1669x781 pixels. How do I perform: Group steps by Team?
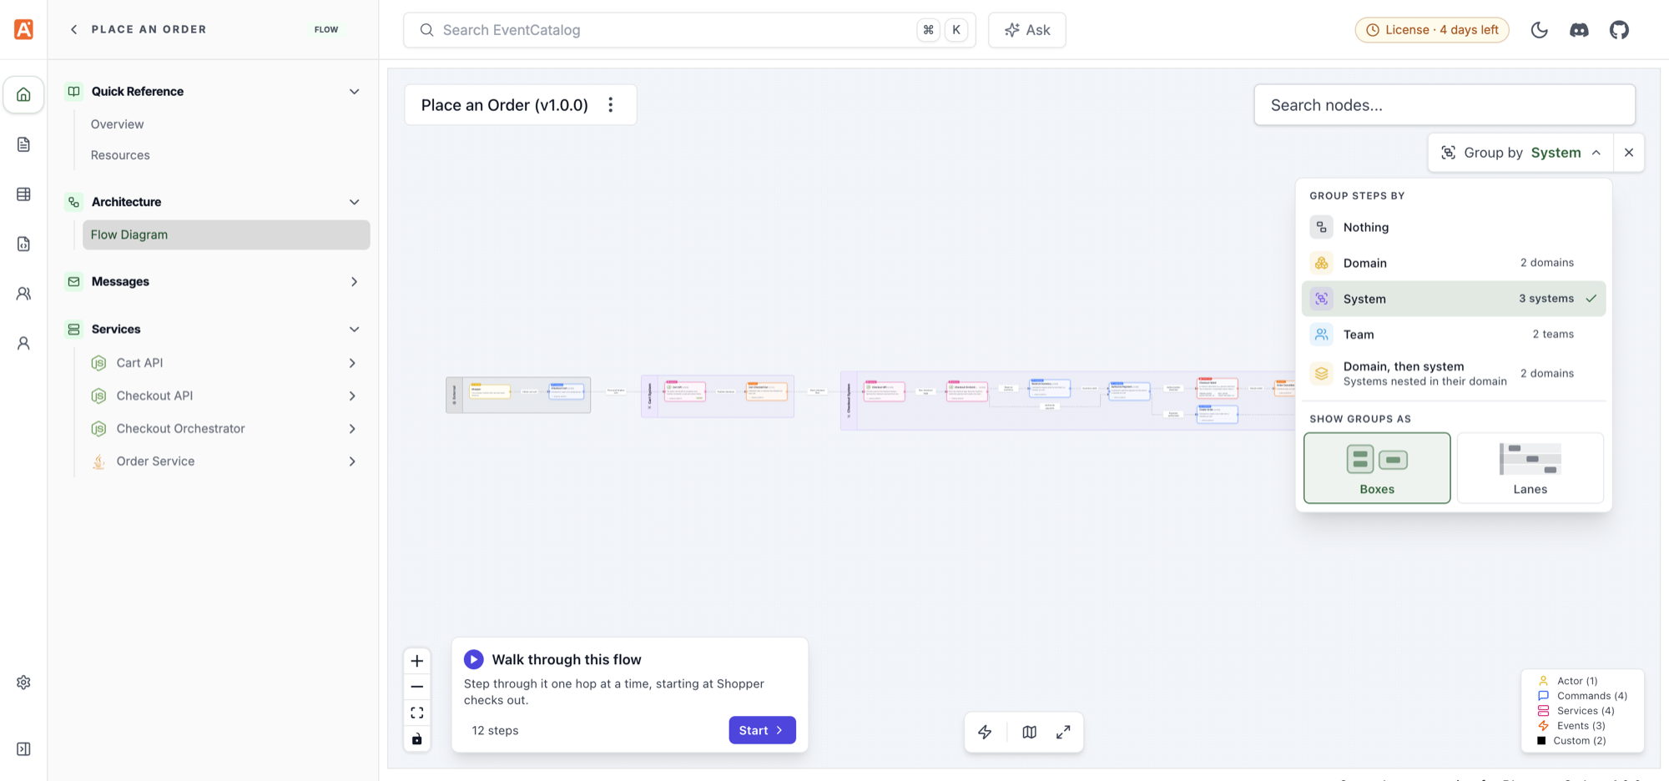(x=1454, y=335)
